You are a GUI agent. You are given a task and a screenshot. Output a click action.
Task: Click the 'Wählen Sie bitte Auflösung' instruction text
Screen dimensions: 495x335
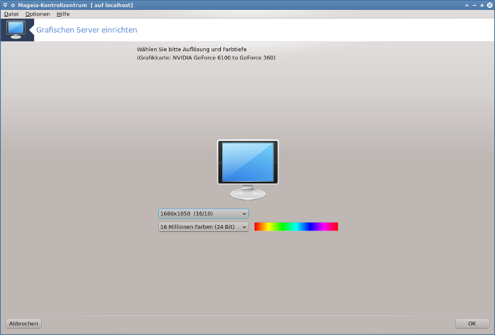(191, 49)
